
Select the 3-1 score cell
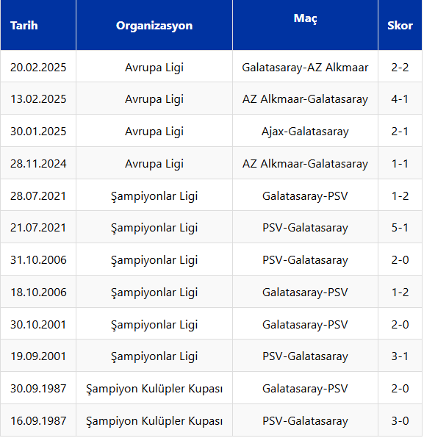400,356
